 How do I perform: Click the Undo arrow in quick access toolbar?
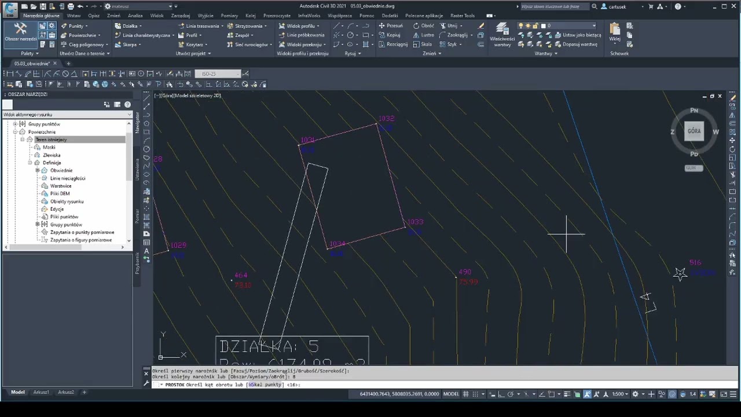pos(80,6)
